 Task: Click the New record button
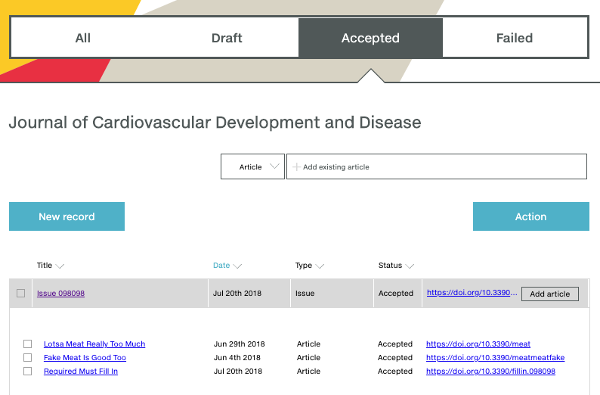point(66,216)
